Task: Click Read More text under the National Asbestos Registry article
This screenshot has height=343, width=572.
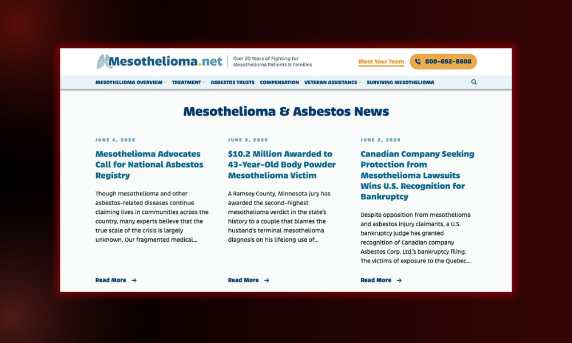Action: 110,280
